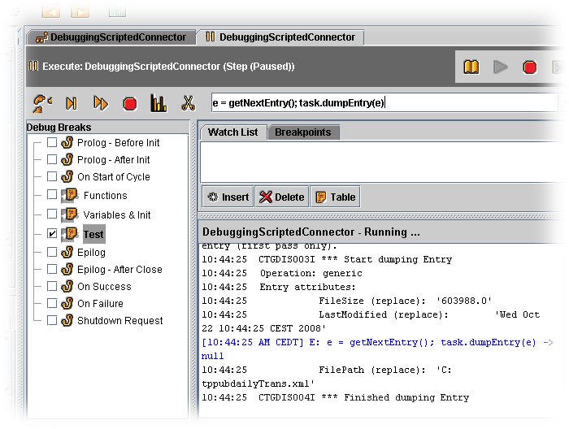The width and height of the screenshot is (569, 429).
Task: Enable Epilog - After Close breakpoint checkbox
Action: (52, 269)
